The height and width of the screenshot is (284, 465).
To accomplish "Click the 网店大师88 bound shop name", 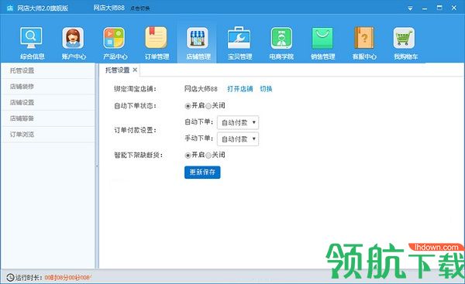I will (x=201, y=89).
